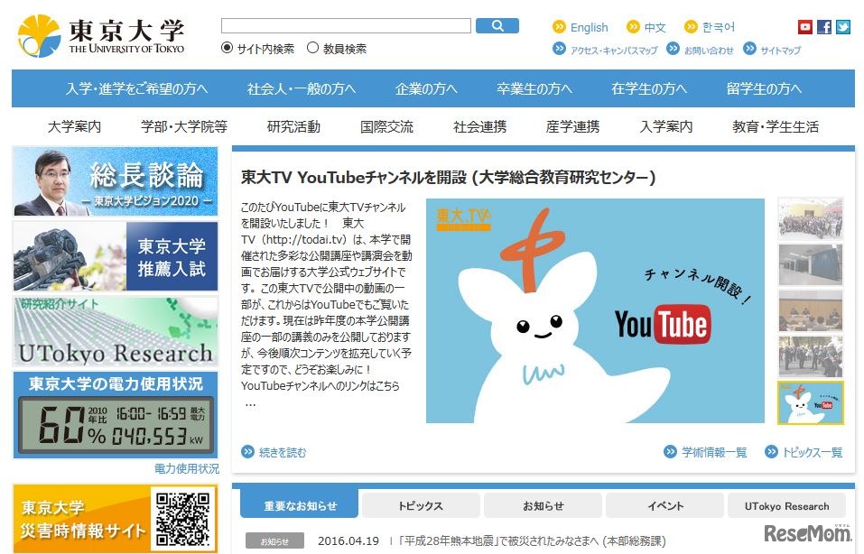Open 留学生の方へ menu
864x554 pixels.
[x=764, y=88]
